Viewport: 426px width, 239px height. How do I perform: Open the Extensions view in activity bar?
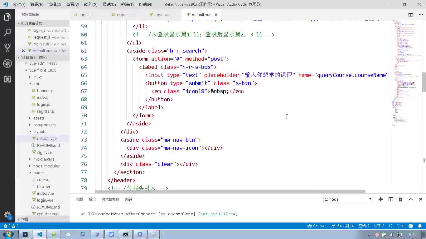point(7,79)
